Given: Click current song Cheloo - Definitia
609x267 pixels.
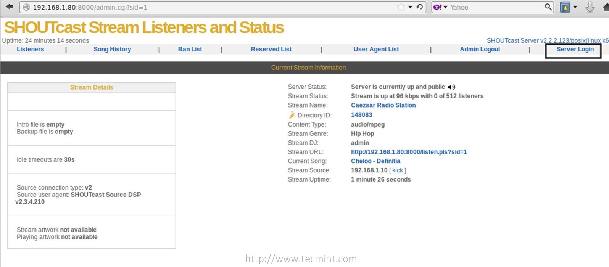Looking at the screenshot, I should [375, 161].
